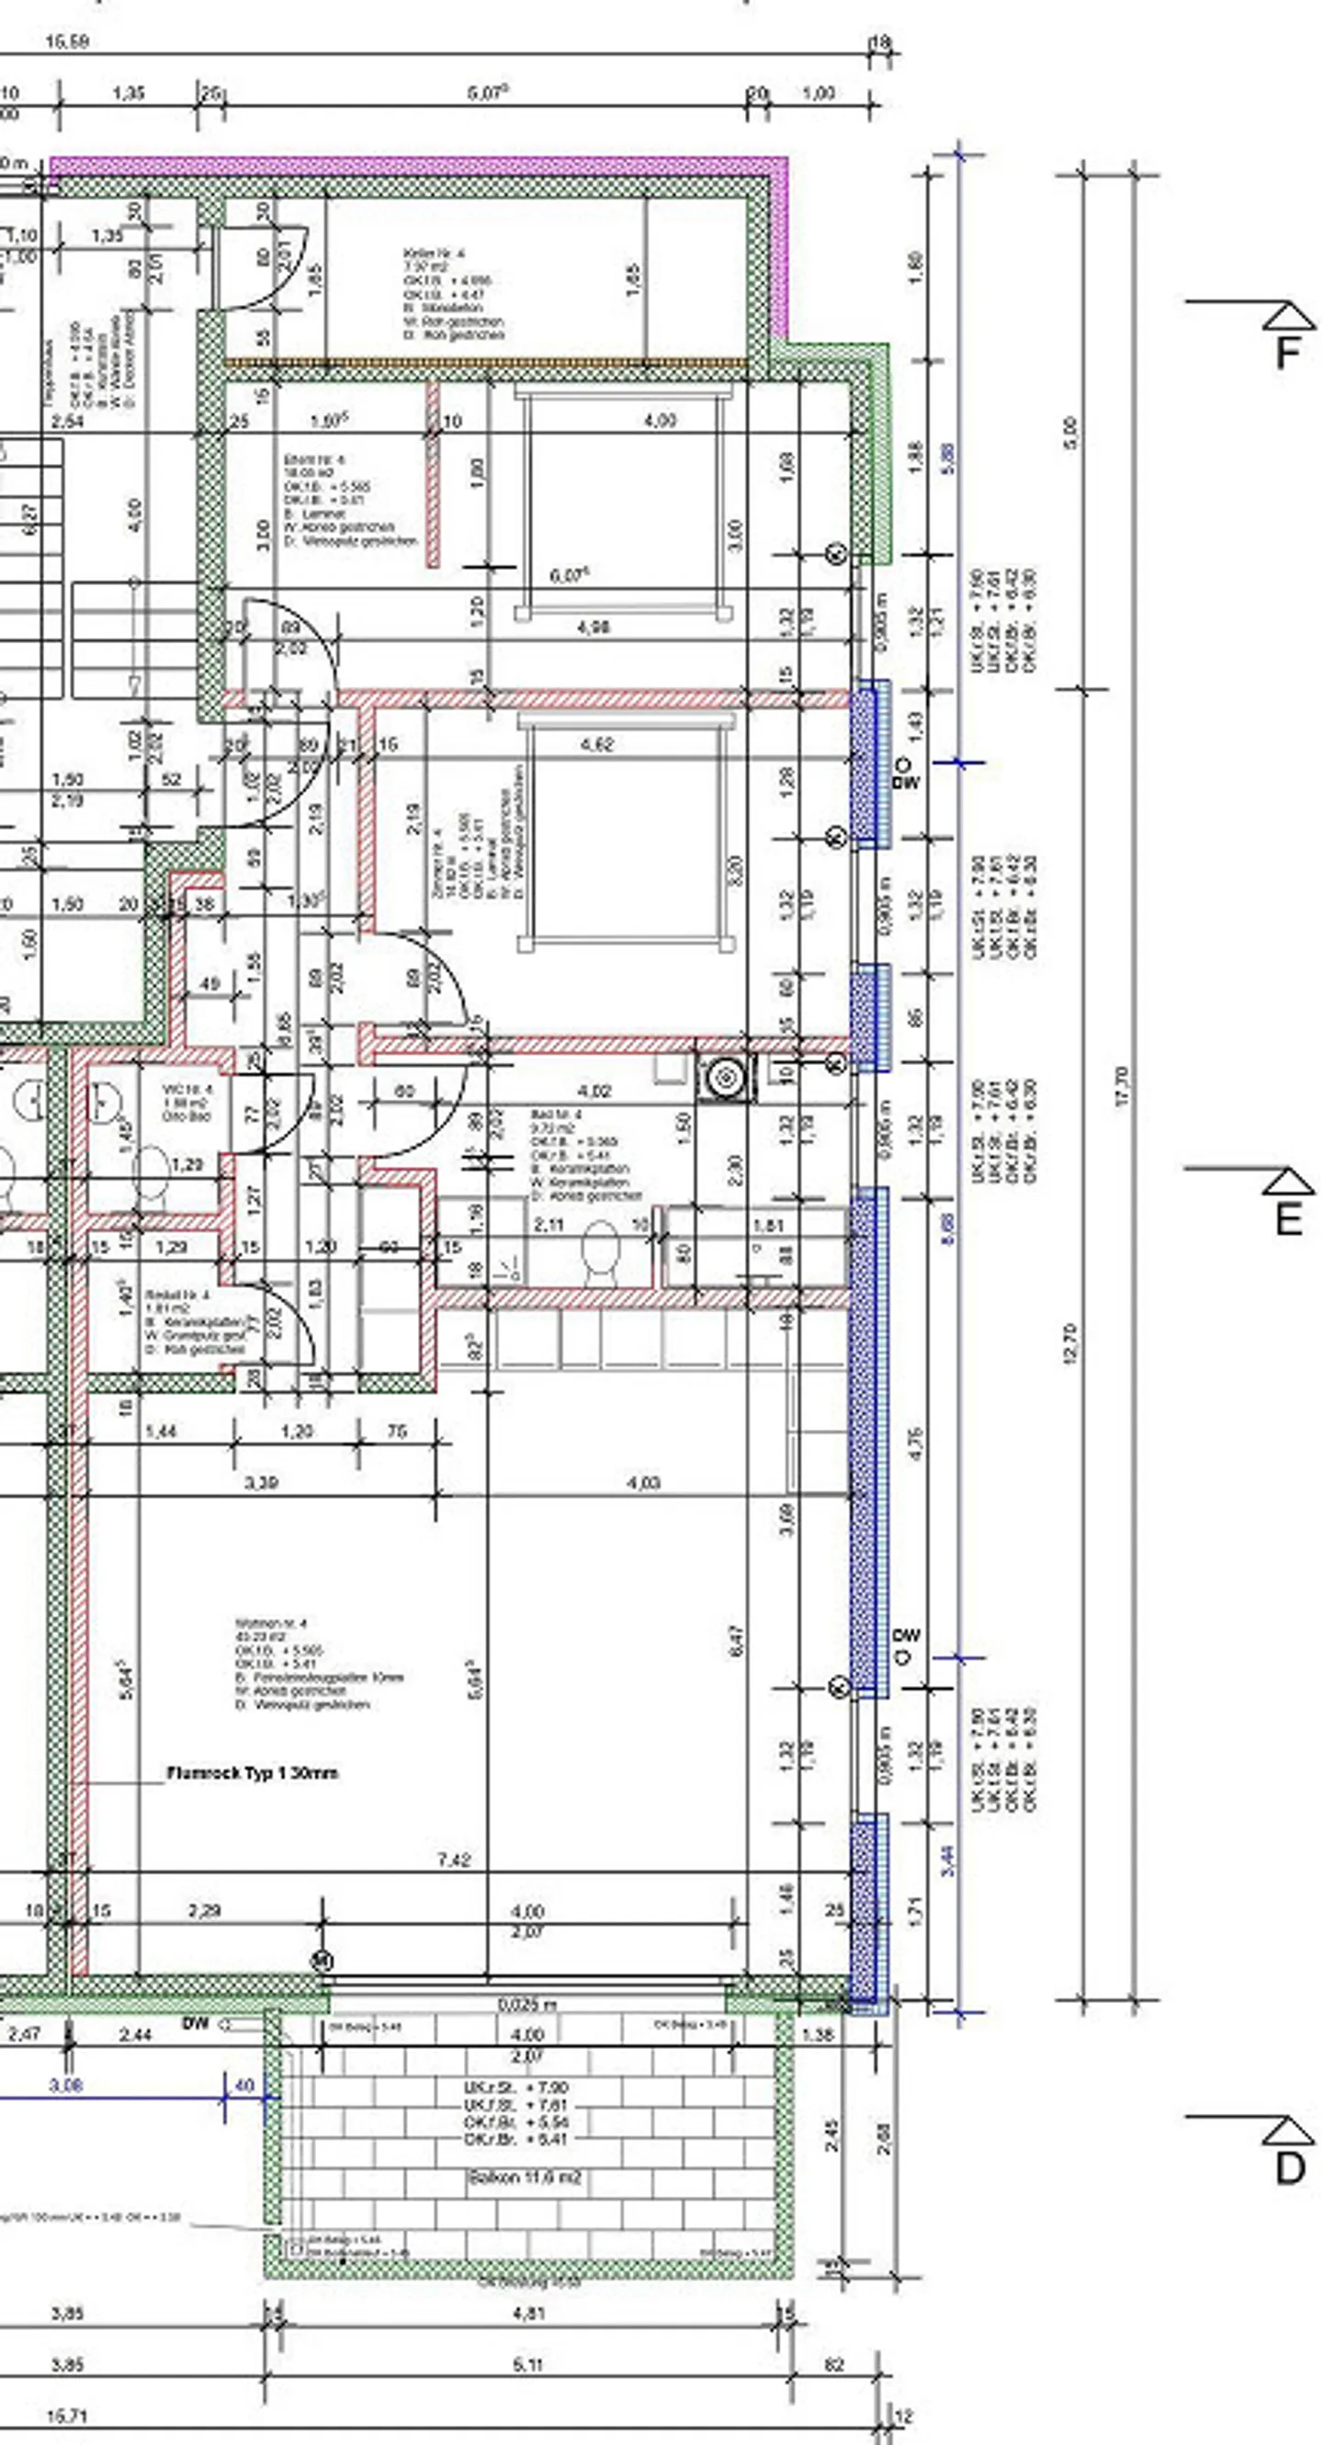The width and height of the screenshot is (1323, 2445).
Task: Click the section marker F arrow
Action: coord(1288,316)
